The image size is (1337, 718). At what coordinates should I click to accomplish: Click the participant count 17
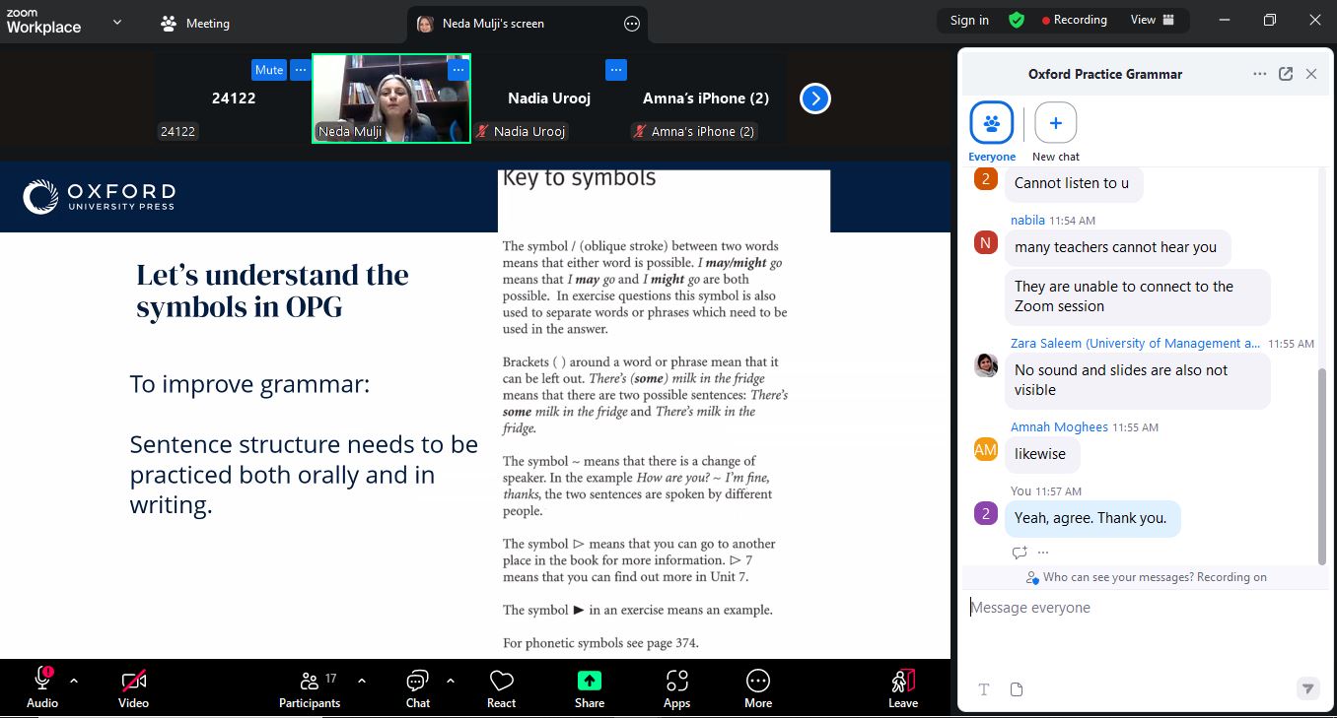pyautogui.click(x=331, y=679)
